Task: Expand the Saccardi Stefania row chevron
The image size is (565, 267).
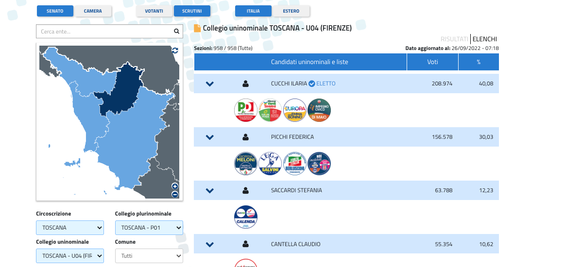Action: [210, 190]
